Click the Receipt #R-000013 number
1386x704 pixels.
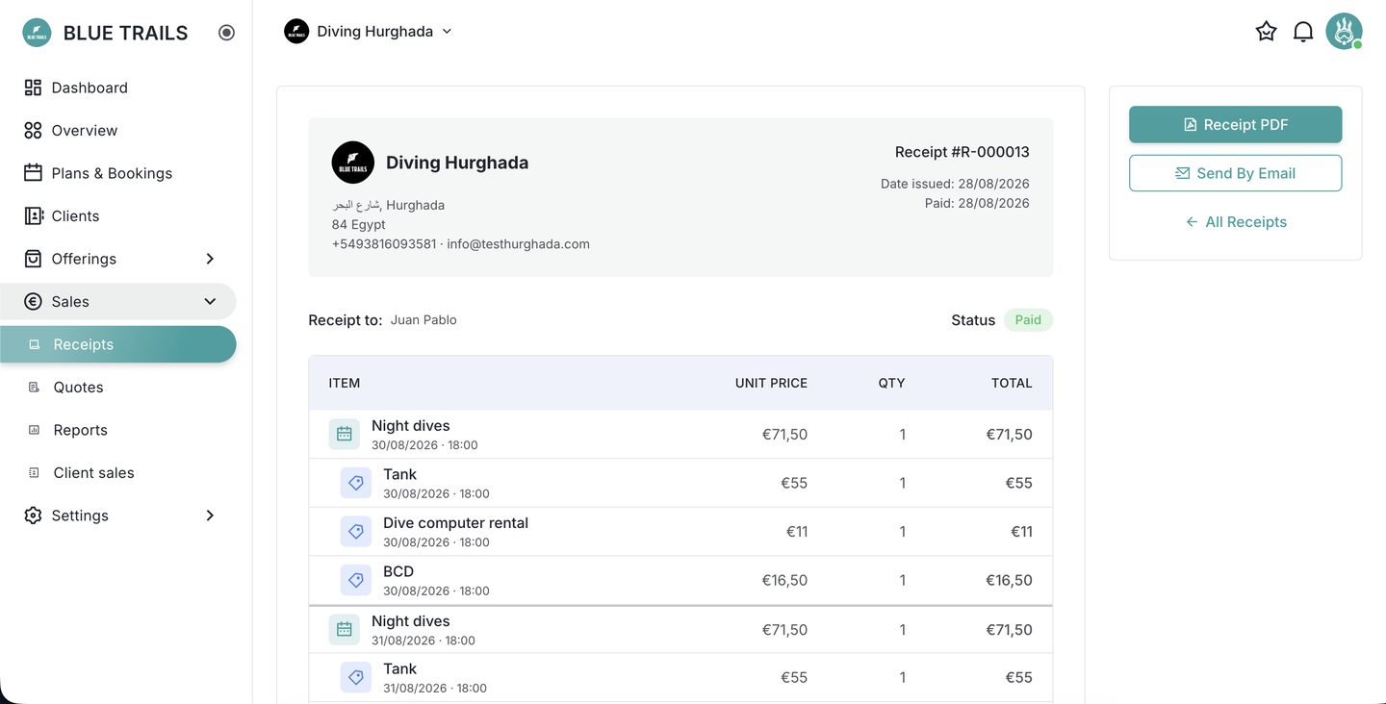click(x=962, y=152)
